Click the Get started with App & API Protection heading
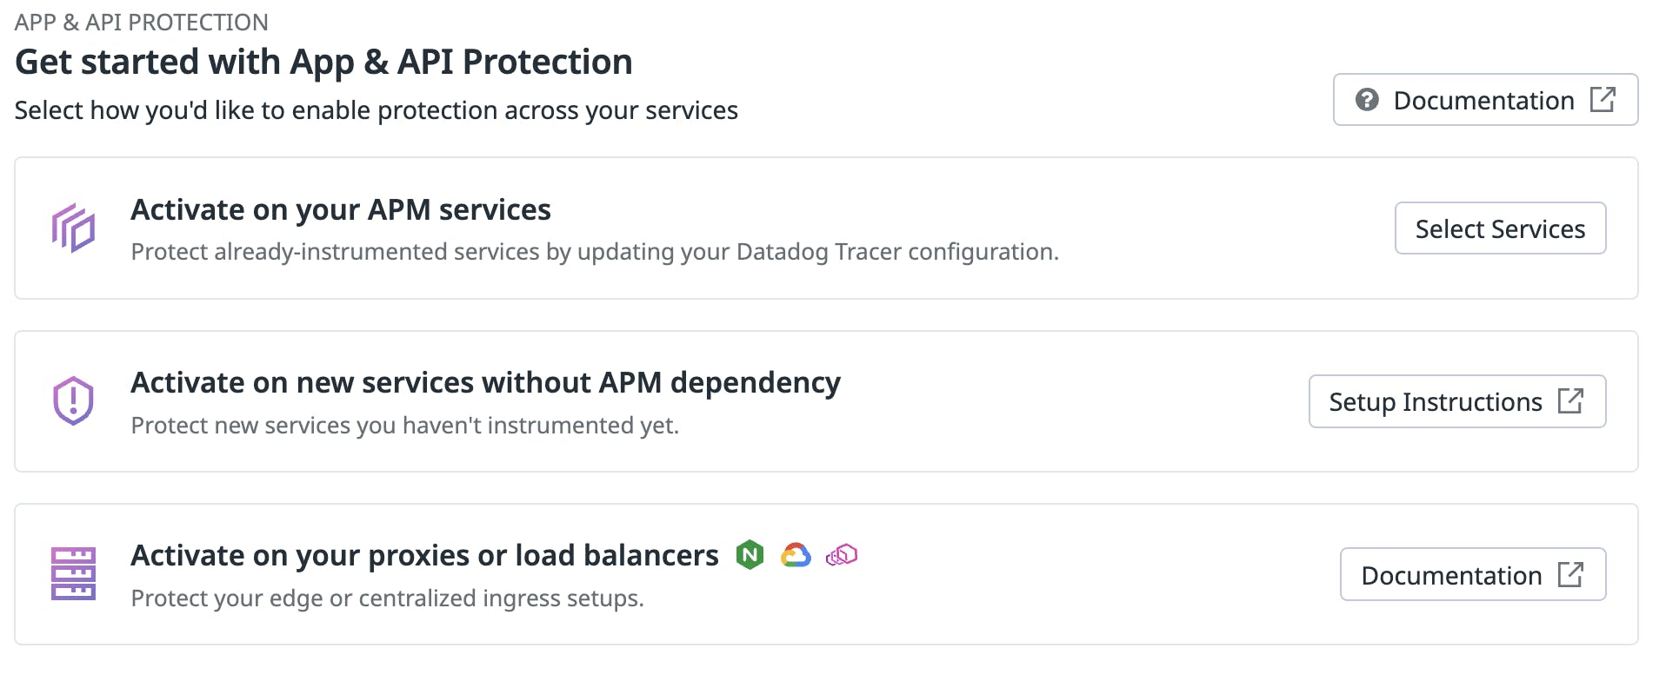1666x681 pixels. [x=323, y=61]
